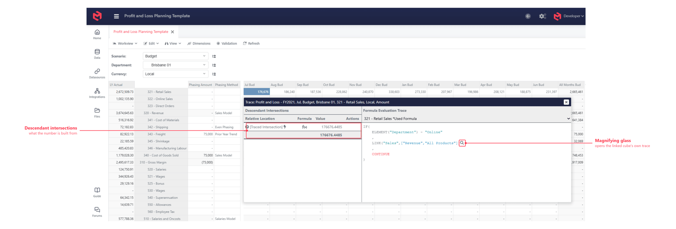The width and height of the screenshot is (676, 229).
Task: Click the Validation toolbar button
Action: point(227,43)
